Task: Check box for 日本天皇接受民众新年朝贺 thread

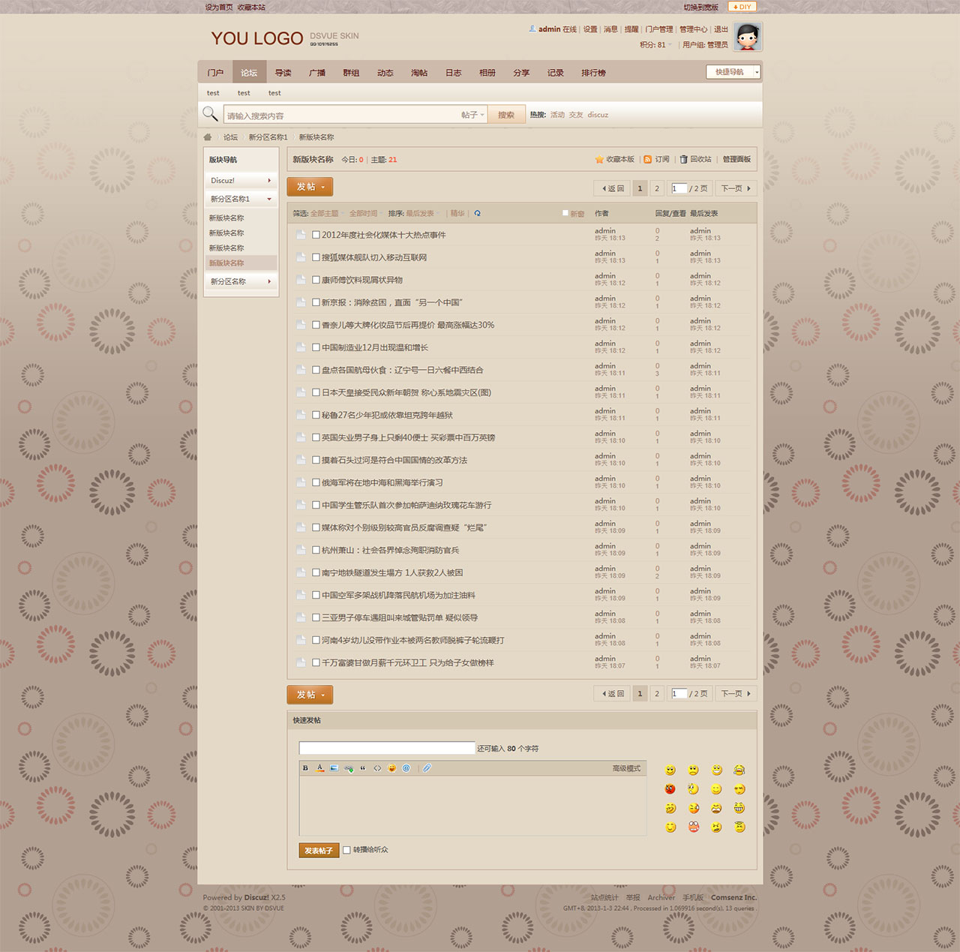Action: pos(316,392)
